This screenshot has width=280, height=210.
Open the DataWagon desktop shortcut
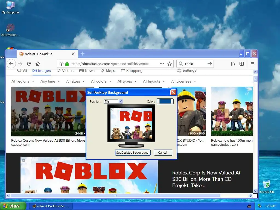point(10,30)
